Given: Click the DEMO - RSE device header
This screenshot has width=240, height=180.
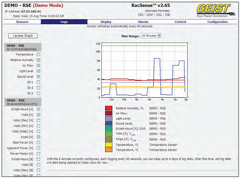Looking at the screenshot, I should pos(23,48).
